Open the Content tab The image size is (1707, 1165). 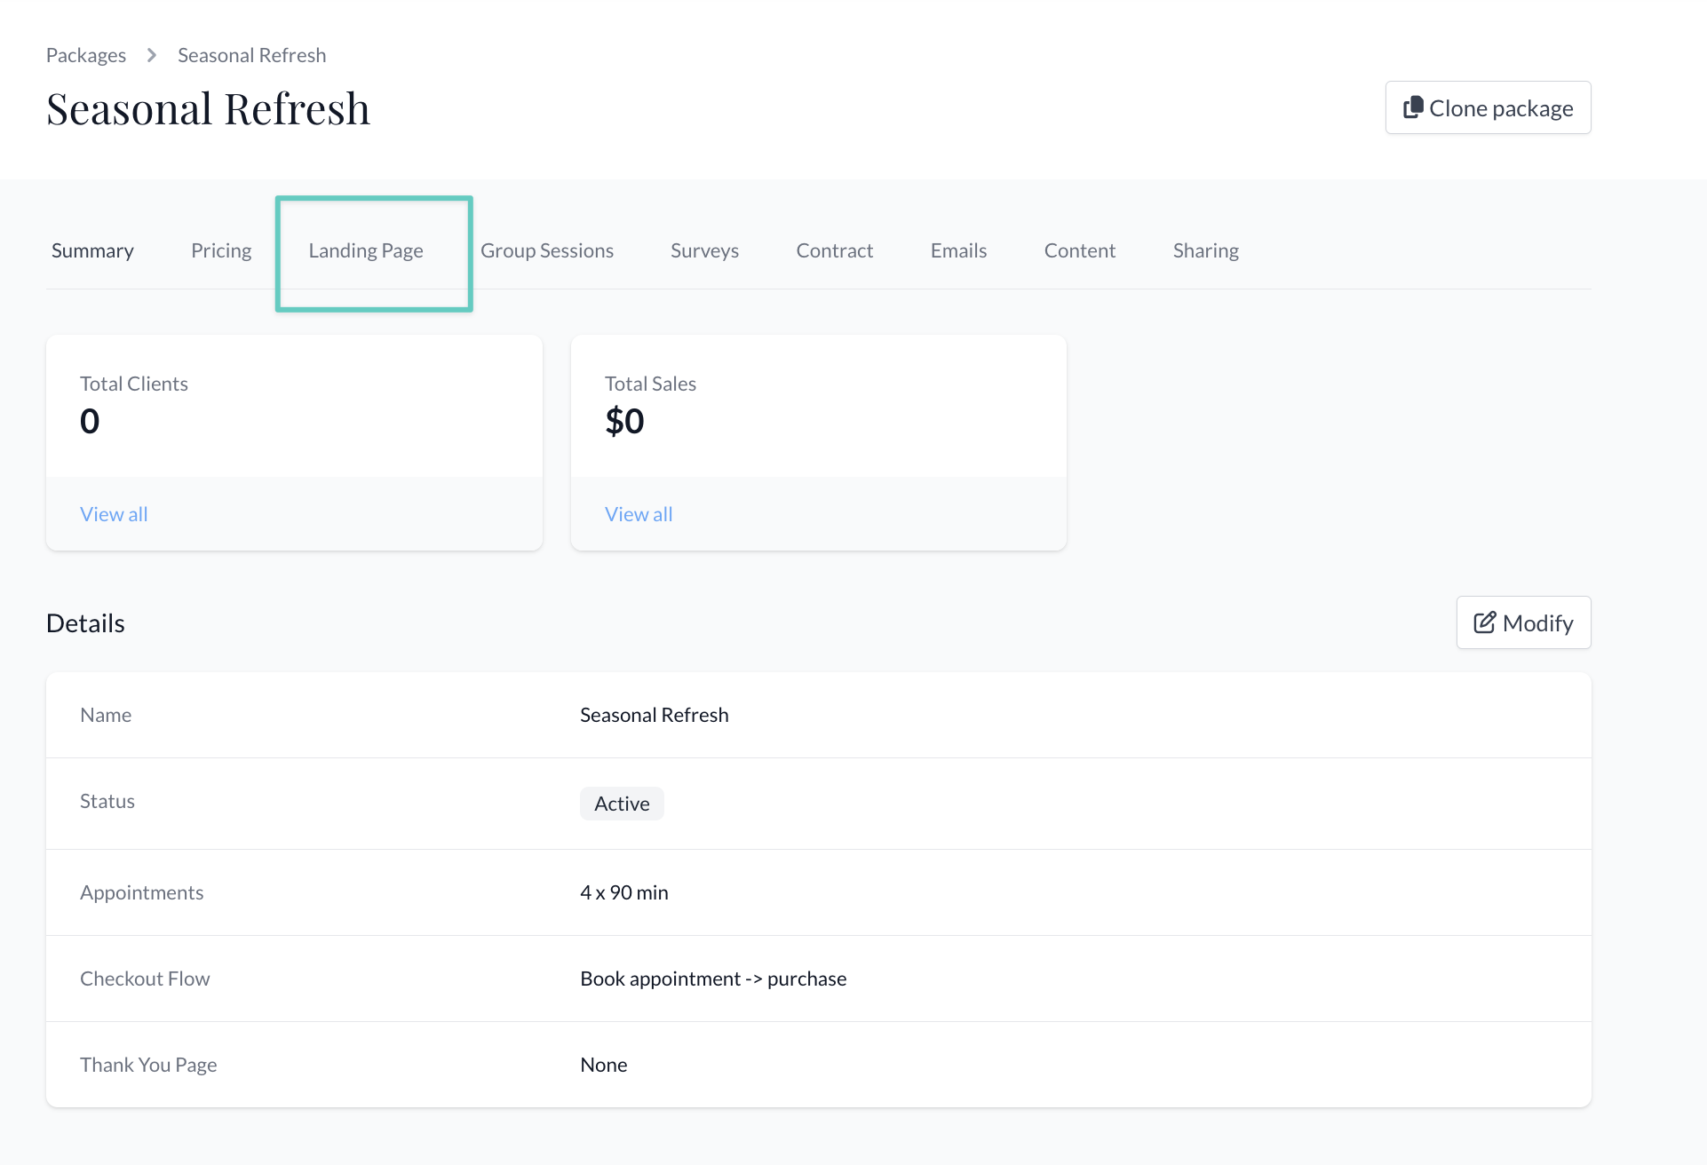[x=1079, y=250]
